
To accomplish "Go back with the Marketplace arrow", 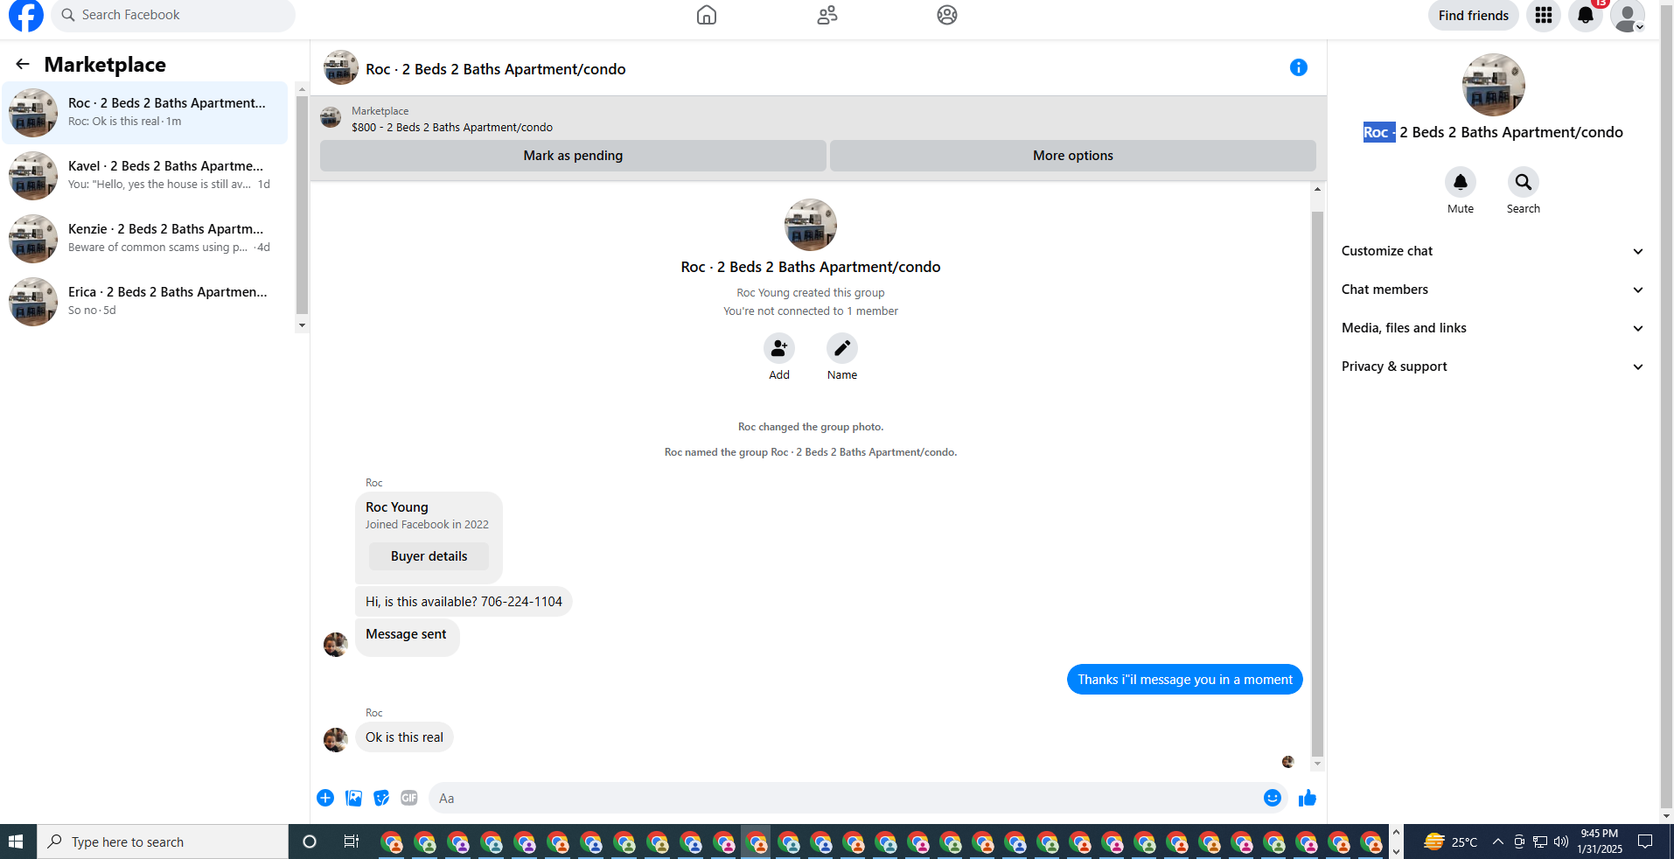I will [23, 64].
